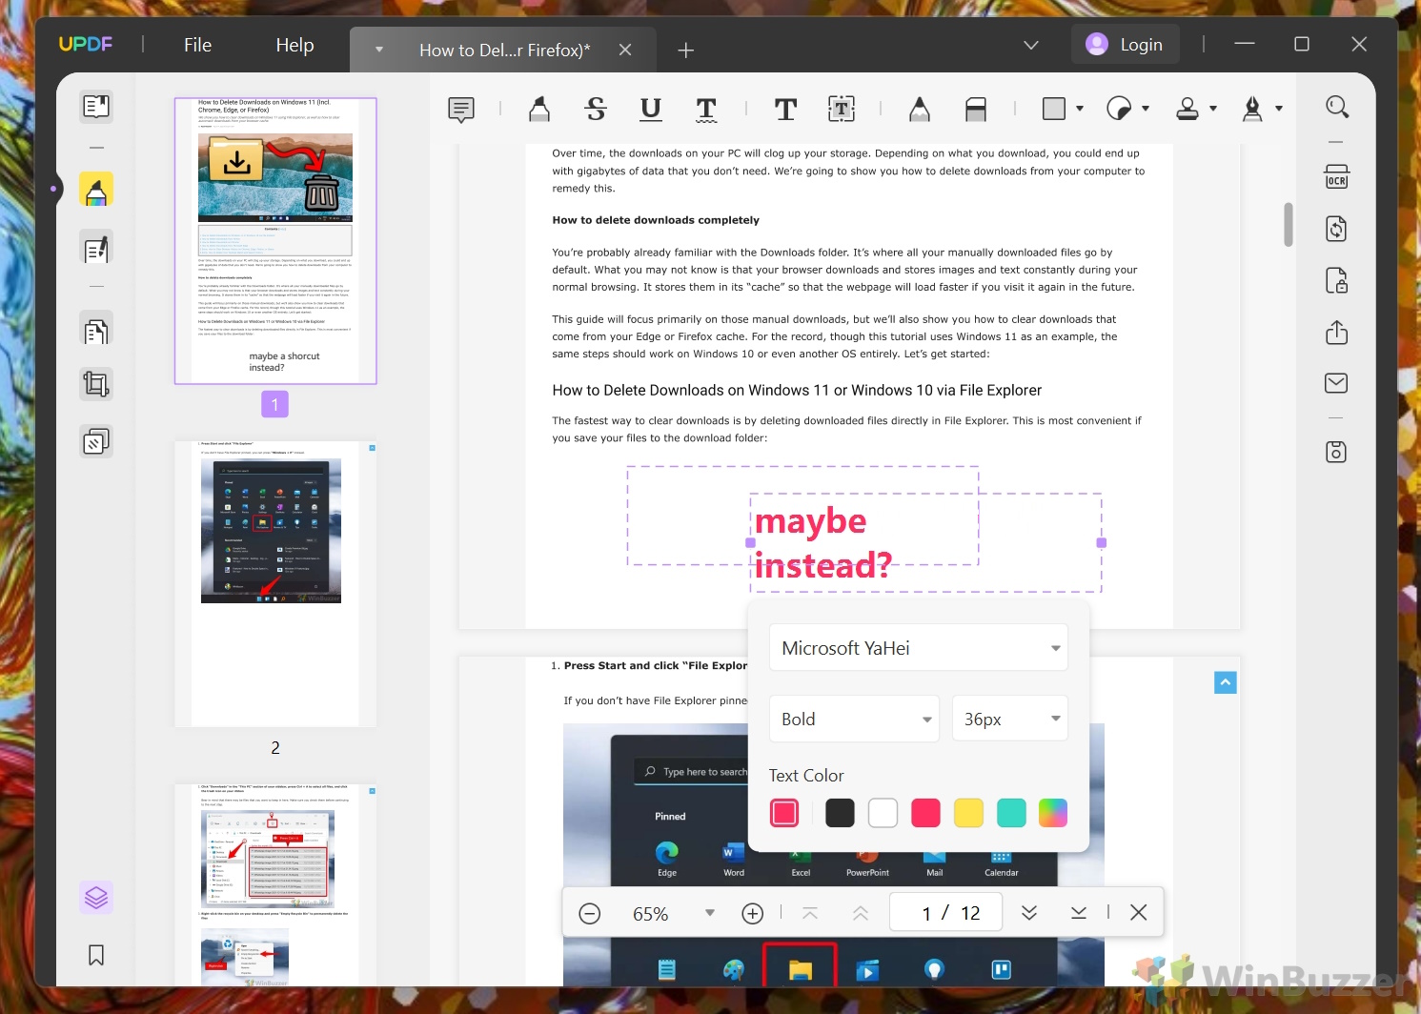Image resolution: width=1421 pixels, height=1014 pixels.
Task: Select the sticky note comment tool
Action: click(x=461, y=110)
